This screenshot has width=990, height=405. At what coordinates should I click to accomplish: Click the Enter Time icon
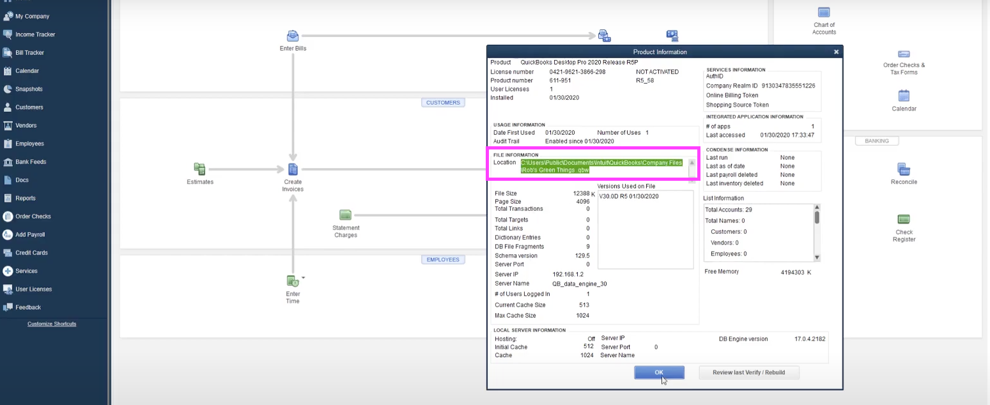point(292,281)
